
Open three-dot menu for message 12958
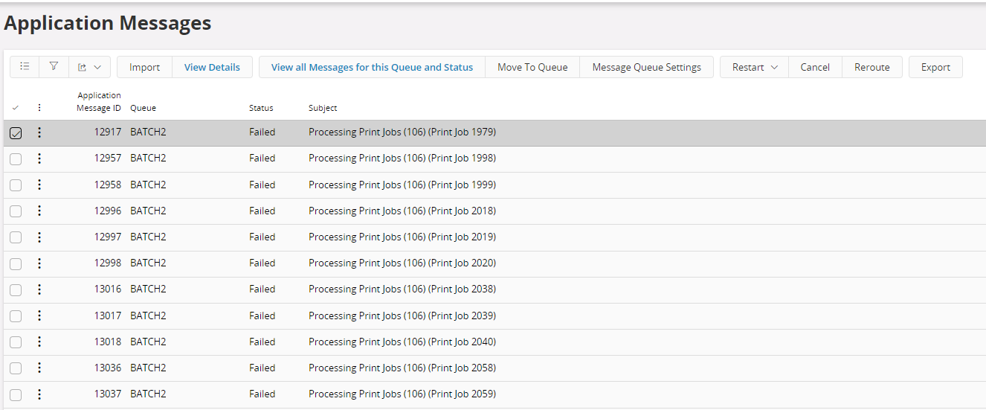tap(39, 185)
